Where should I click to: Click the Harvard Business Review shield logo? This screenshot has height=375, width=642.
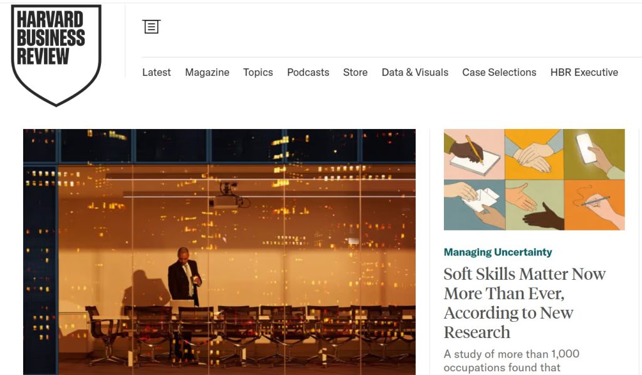(56, 55)
